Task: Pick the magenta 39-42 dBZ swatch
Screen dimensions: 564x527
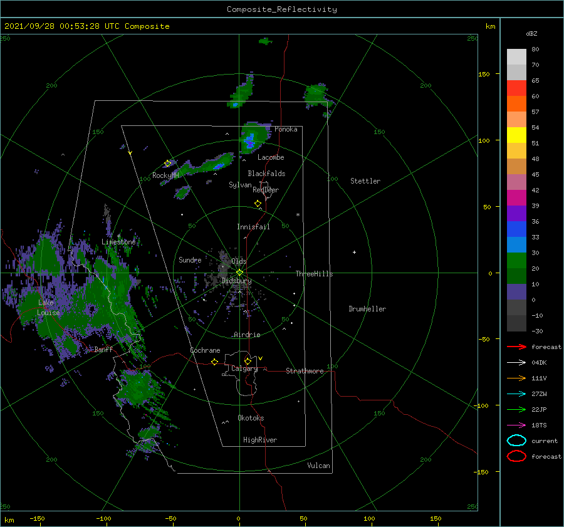Action: tap(516, 198)
